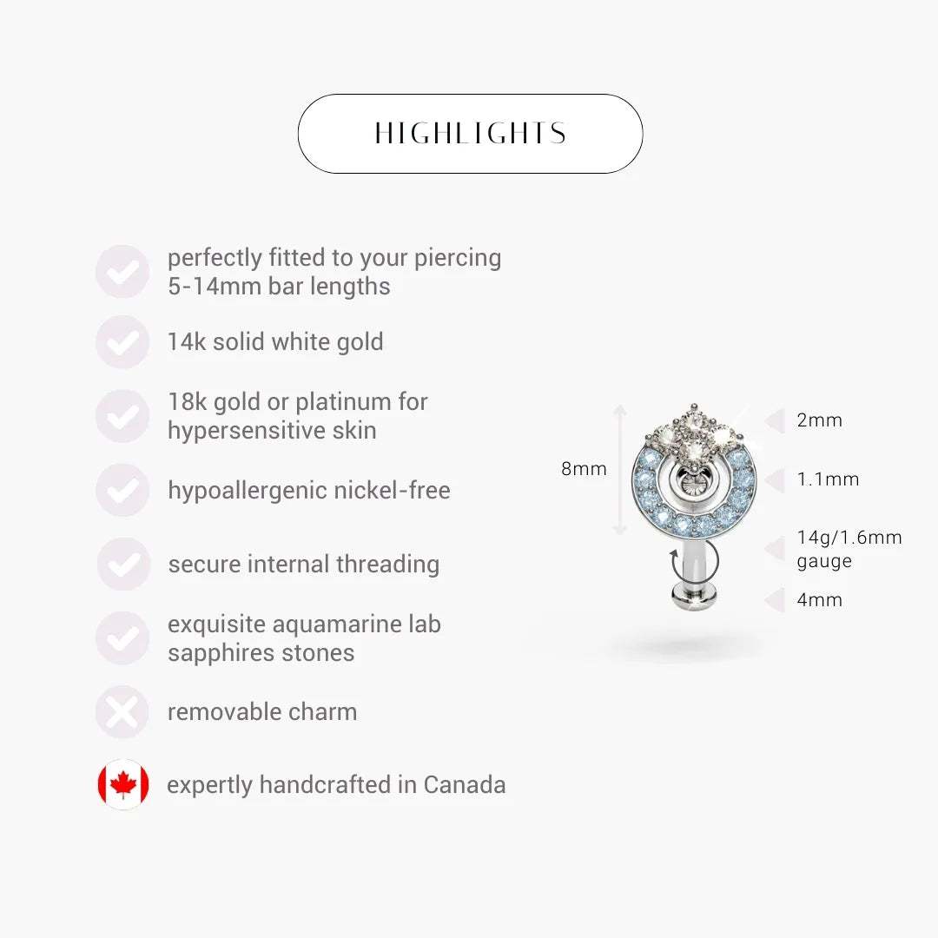Click the triangle pointer next to '14g/1.6mm gauge'
This screenshot has width=938, height=938.
(x=774, y=549)
